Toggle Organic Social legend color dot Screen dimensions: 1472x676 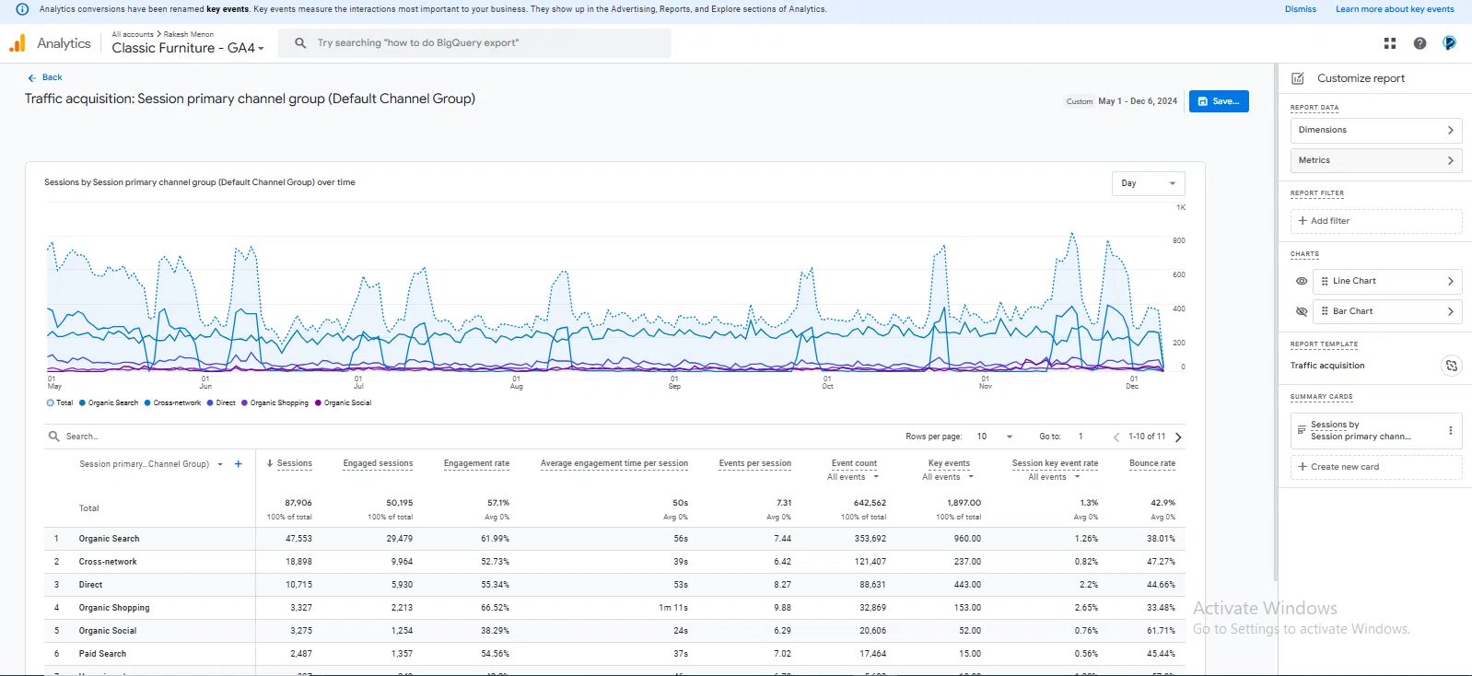[319, 402]
